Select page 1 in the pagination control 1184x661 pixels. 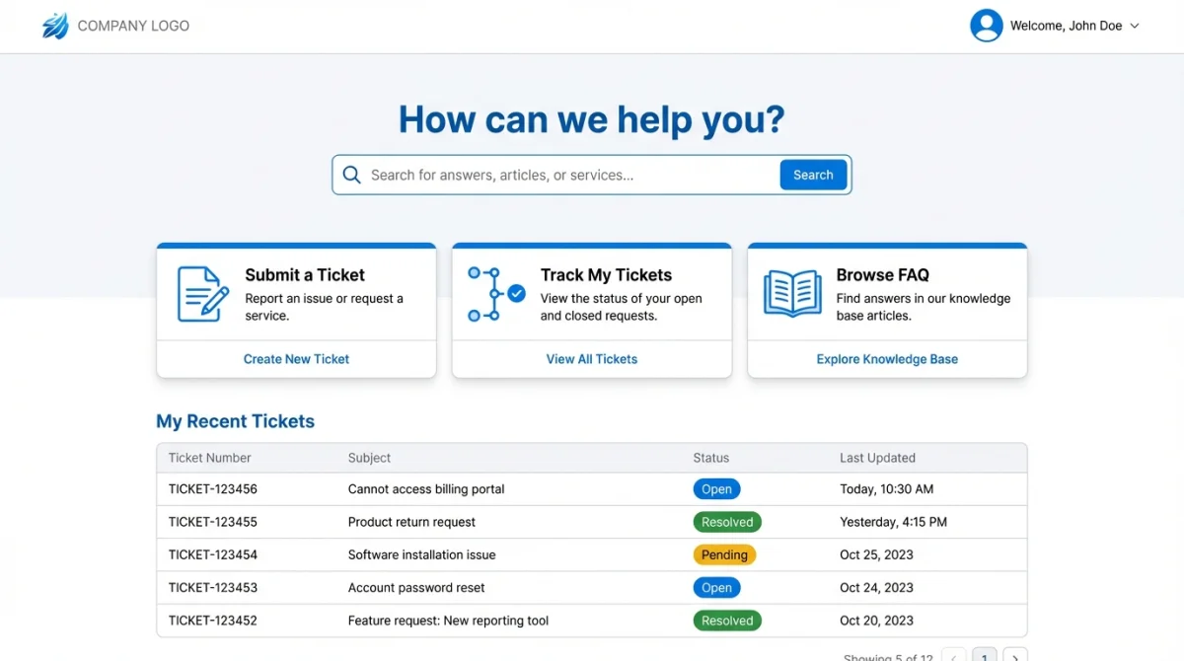coord(984,655)
